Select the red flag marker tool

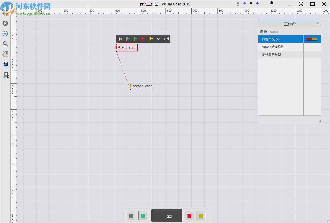143,39
